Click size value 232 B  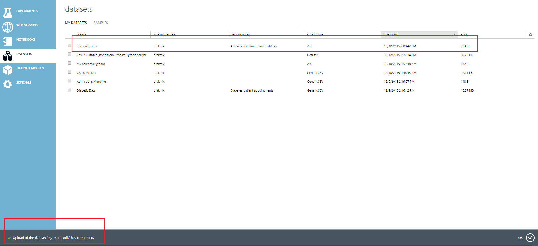pos(464,64)
